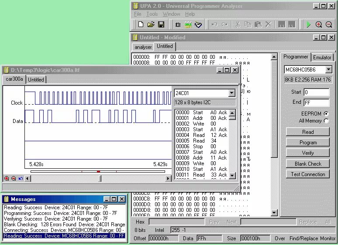This screenshot has width=338, height=245.
Task: Zoom out the car300a waveform view
Action: tap(14, 178)
